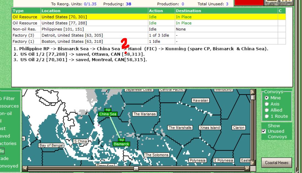Select the Saved filter option
The height and width of the screenshot is (173, 302).
(5, 136)
